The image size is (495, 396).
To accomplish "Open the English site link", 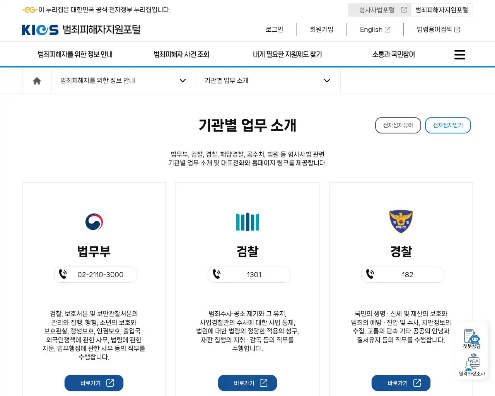I will coord(375,29).
